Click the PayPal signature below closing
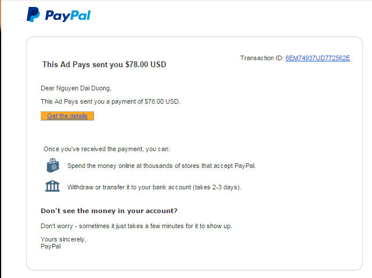 [50, 246]
